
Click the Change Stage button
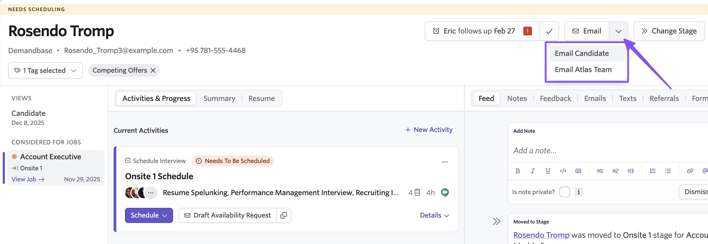669,31
